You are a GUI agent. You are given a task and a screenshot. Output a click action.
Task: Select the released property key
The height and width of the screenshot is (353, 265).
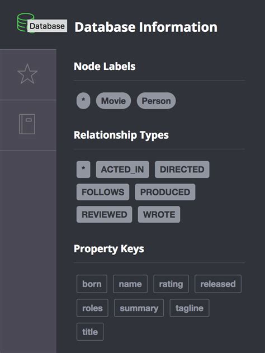click(218, 284)
